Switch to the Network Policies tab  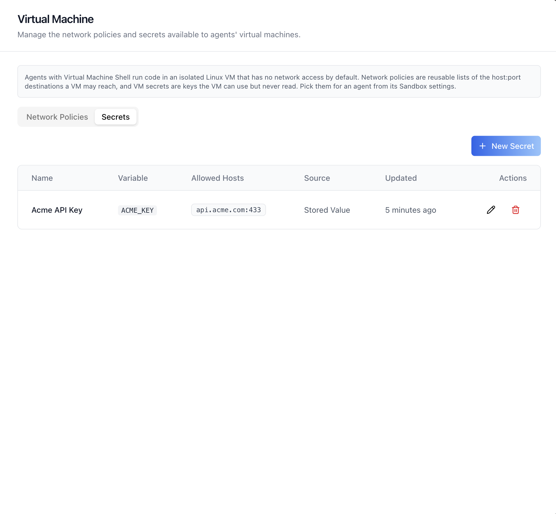point(57,117)
